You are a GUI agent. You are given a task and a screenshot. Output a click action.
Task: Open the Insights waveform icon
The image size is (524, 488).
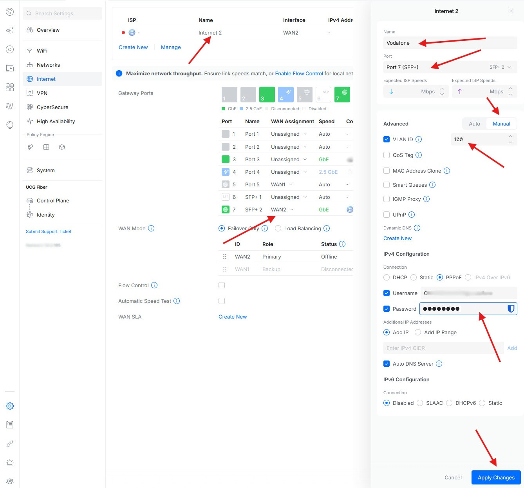(x=10, y=106)
